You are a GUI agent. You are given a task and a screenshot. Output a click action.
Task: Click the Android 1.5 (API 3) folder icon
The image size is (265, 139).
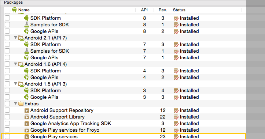click(21, 84)
